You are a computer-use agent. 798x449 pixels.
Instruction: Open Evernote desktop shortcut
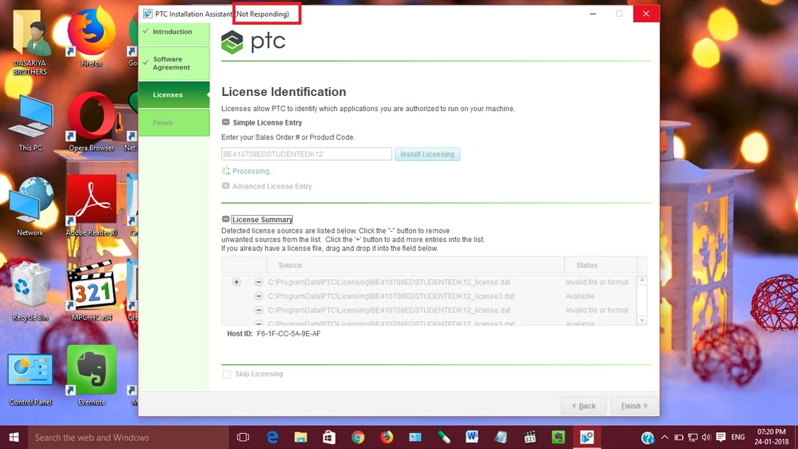(92, 375)
